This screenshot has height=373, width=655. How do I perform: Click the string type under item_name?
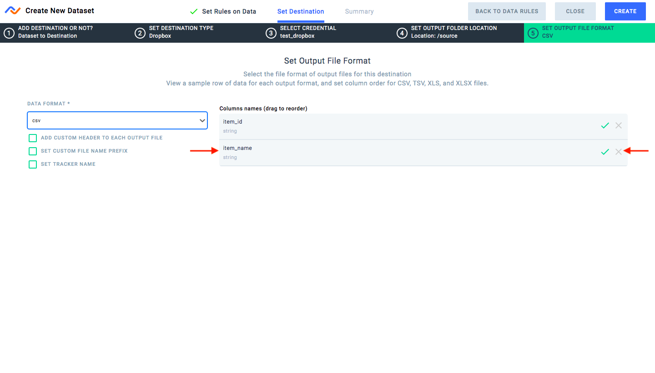click(x=230, y=157)
